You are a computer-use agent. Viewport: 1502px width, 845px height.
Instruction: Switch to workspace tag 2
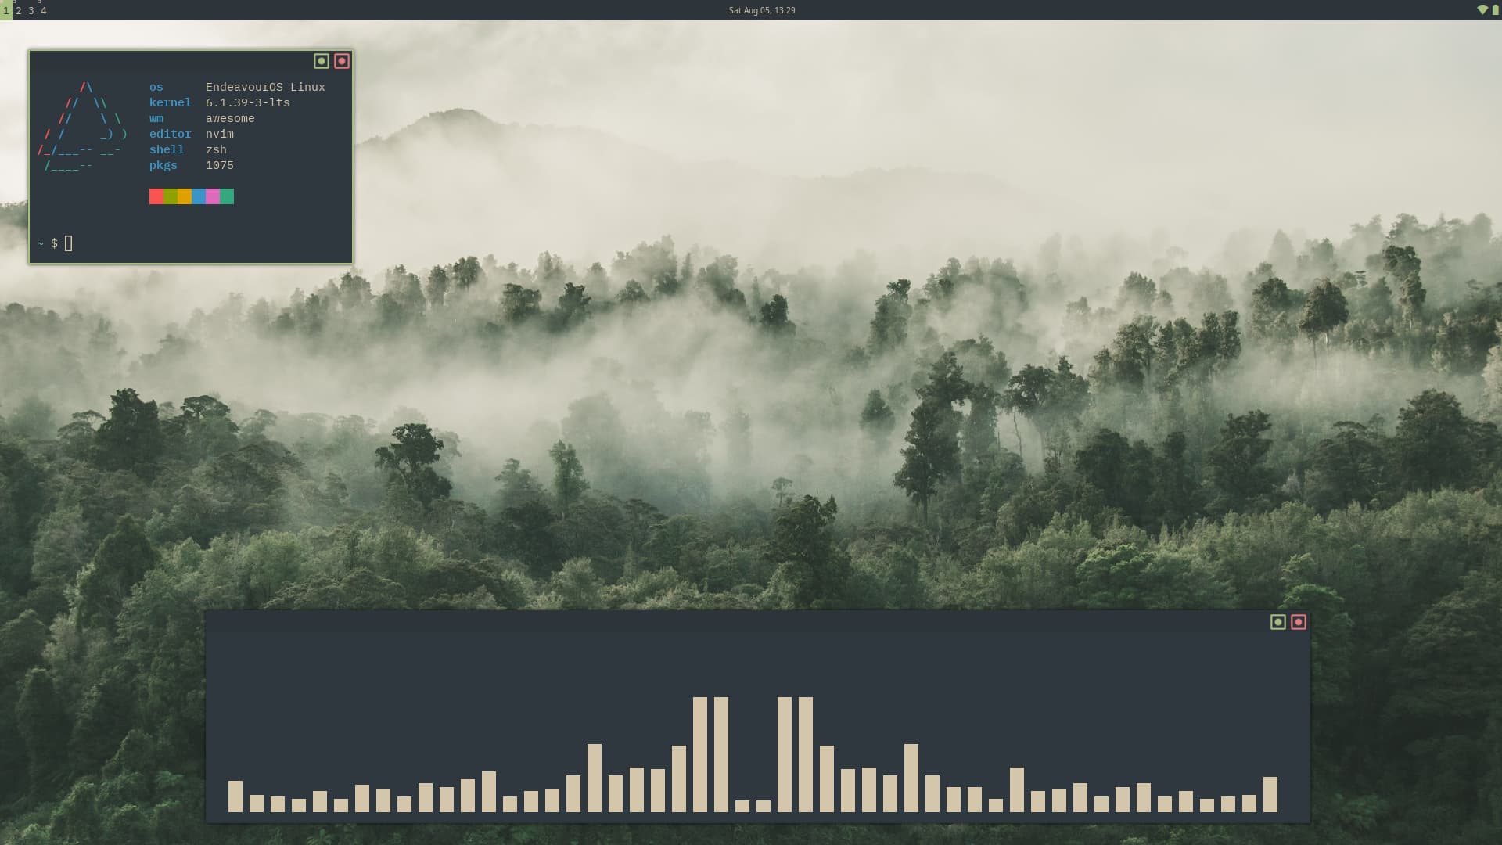point(19,10)
